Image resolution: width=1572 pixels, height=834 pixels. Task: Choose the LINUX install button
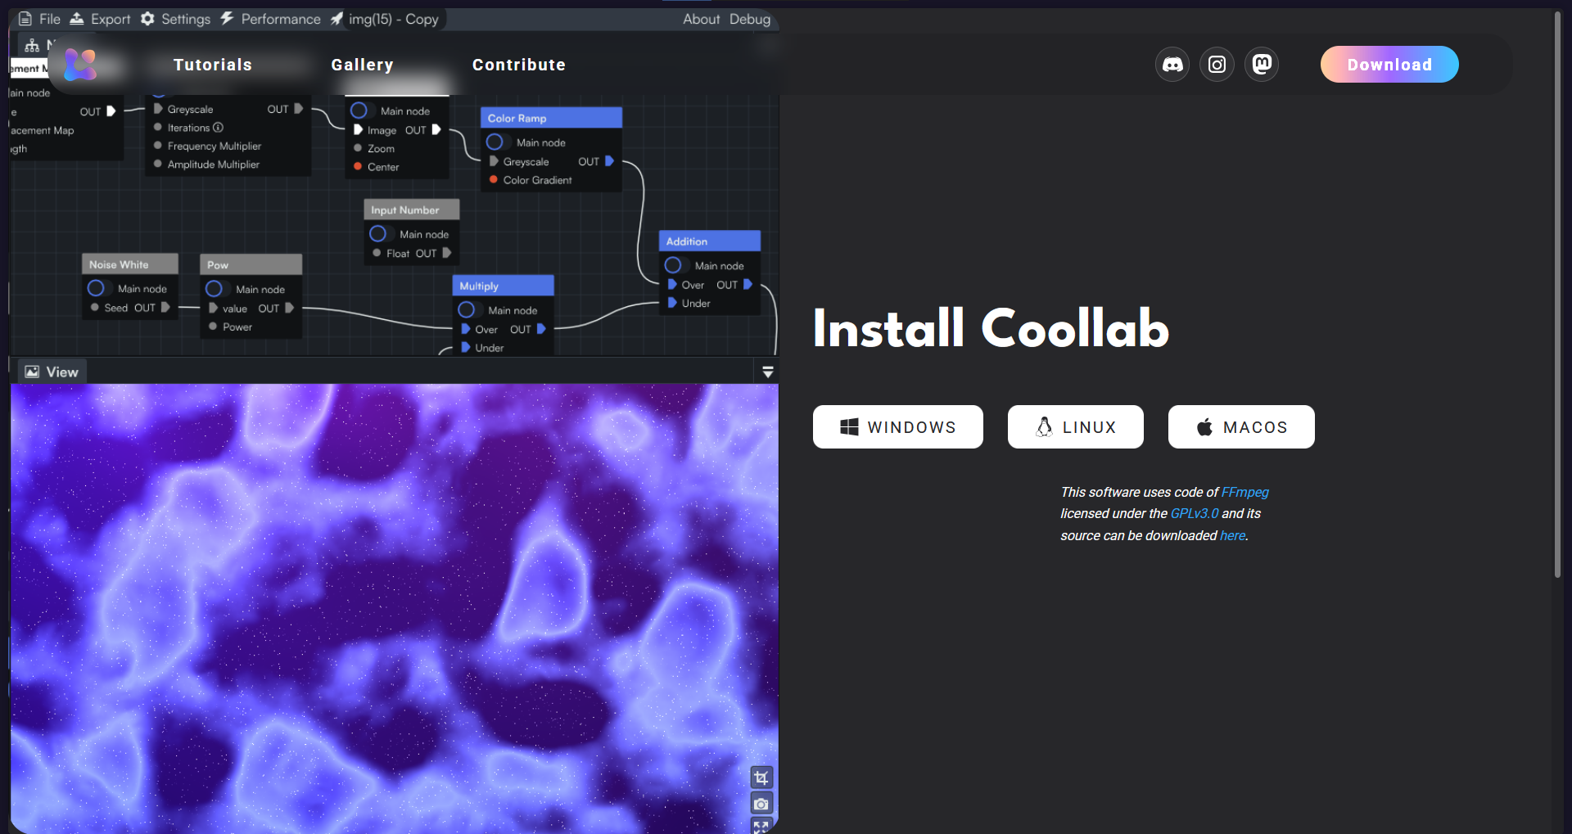[x=1076, y=427]
